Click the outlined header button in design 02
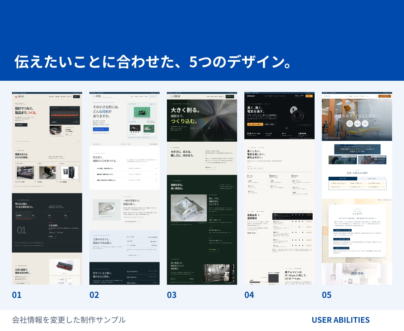The width and height of the screenshot is (404, 331). pos(153,97)
